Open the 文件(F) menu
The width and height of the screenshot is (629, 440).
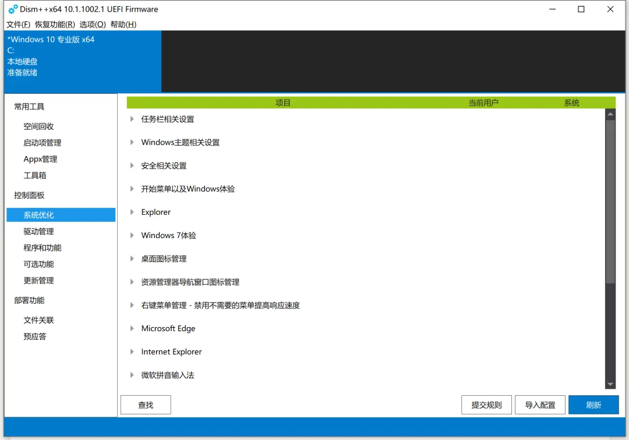[x=18, y=24]
